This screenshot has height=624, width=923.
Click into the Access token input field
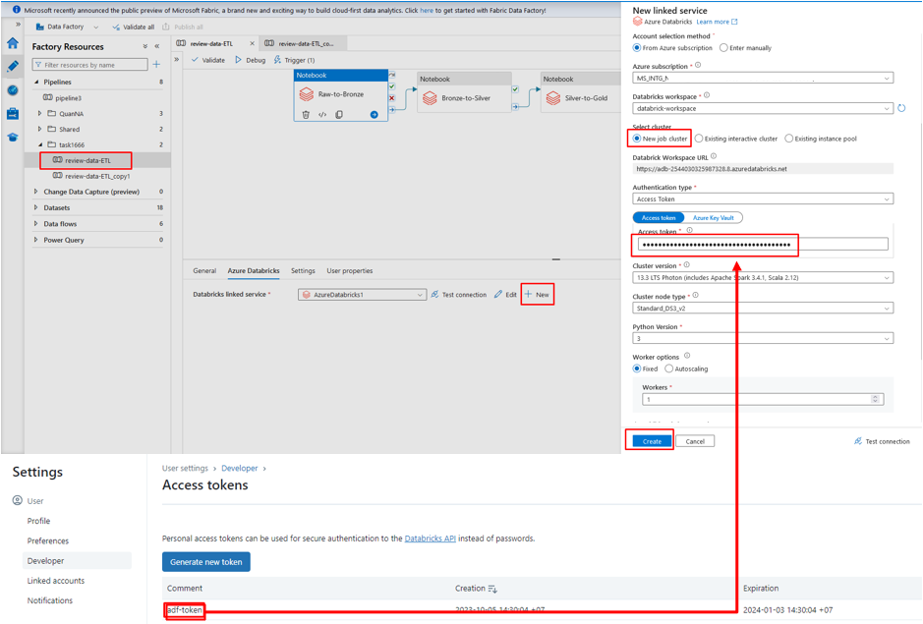tap(762, 245)
